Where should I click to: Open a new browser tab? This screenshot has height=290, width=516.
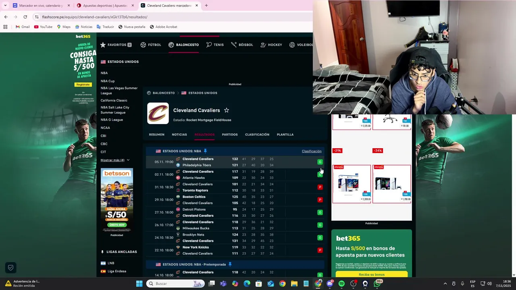pos(206,6)
